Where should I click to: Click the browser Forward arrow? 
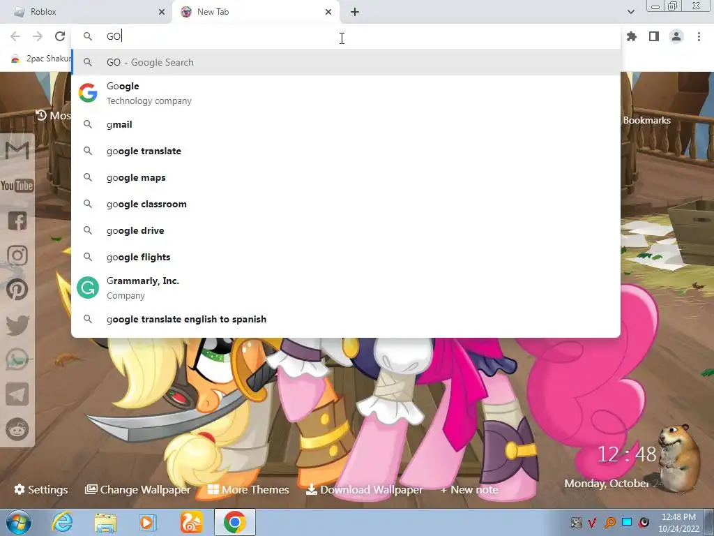click(38, 36)
